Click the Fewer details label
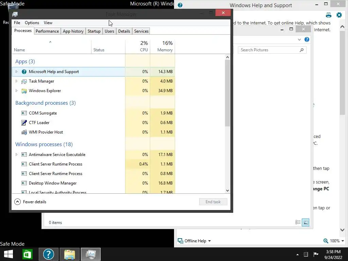The width and height of the screenshot is (348, 261). coord(35,202)
